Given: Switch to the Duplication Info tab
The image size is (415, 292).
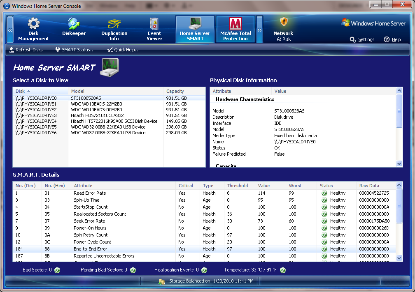Looking at the screenshot, I should 114,29.
